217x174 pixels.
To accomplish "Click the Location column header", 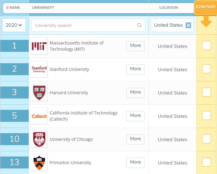I will [x=168, y=8].
